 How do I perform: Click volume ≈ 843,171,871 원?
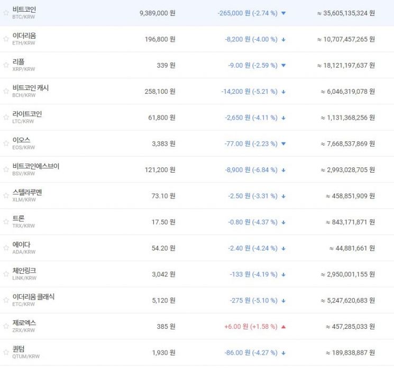point(350,222)
